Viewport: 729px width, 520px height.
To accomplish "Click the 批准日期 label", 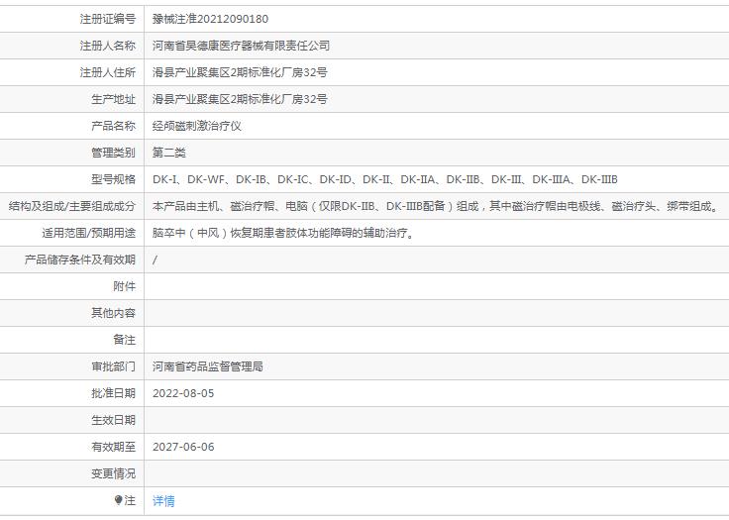I will coord(113,393).
